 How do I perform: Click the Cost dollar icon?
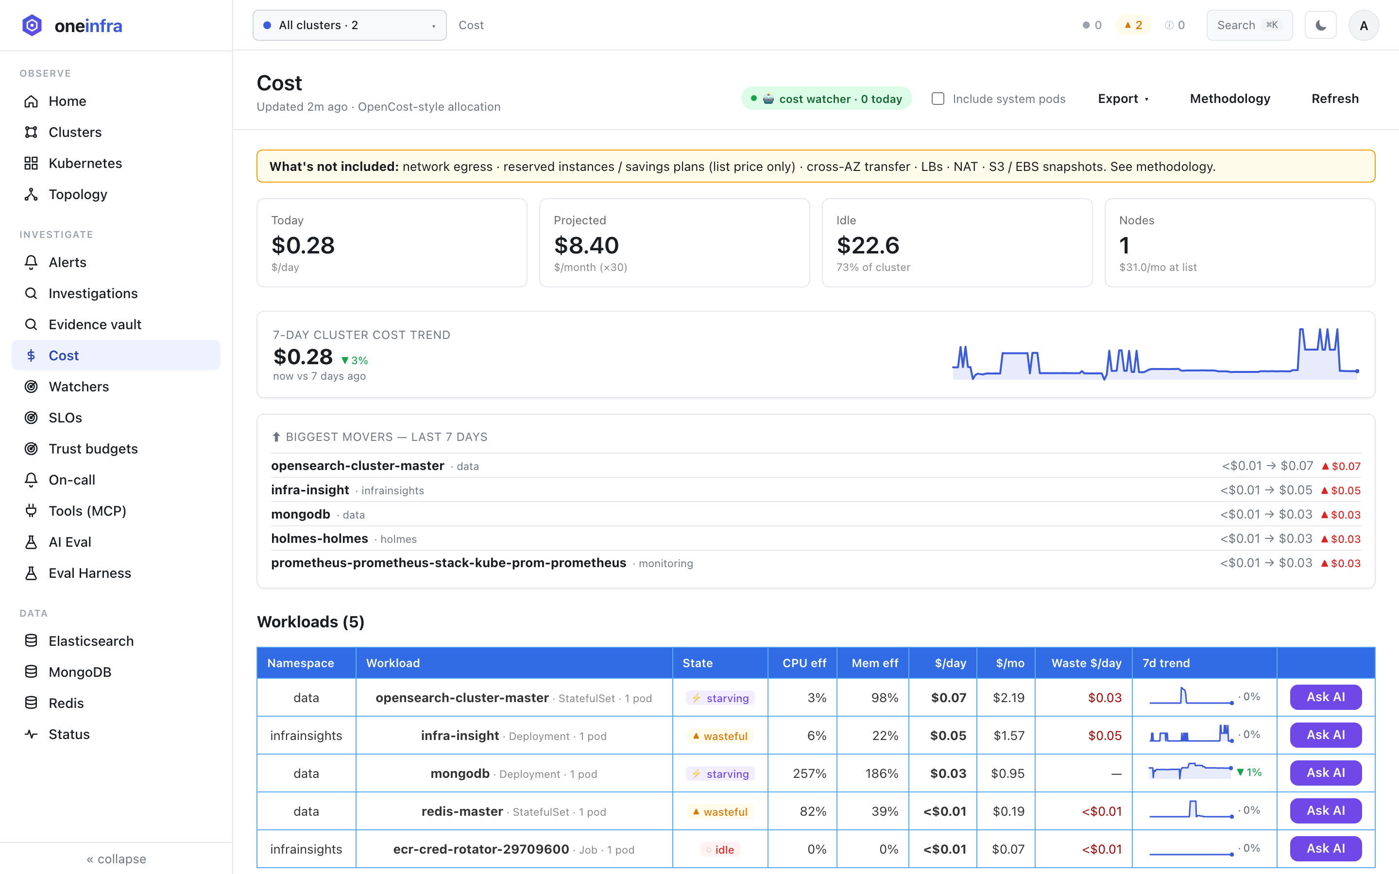[31, 355]
